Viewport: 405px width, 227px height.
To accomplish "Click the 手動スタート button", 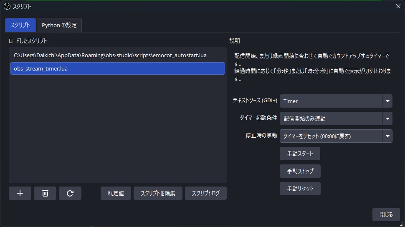I will pyautogui.click(x=300, y=154).
